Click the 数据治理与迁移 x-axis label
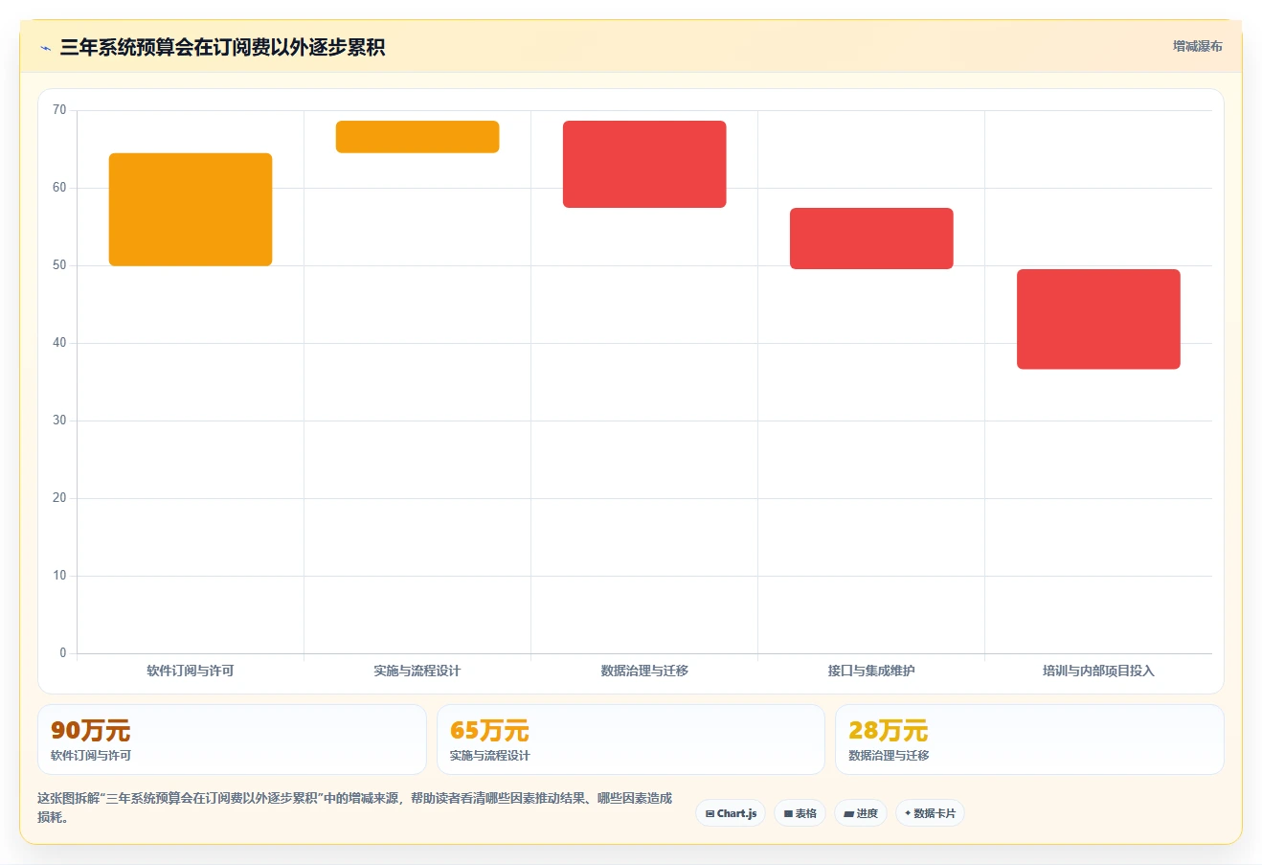Viewport: 1262px width, 865px height. 644,671
